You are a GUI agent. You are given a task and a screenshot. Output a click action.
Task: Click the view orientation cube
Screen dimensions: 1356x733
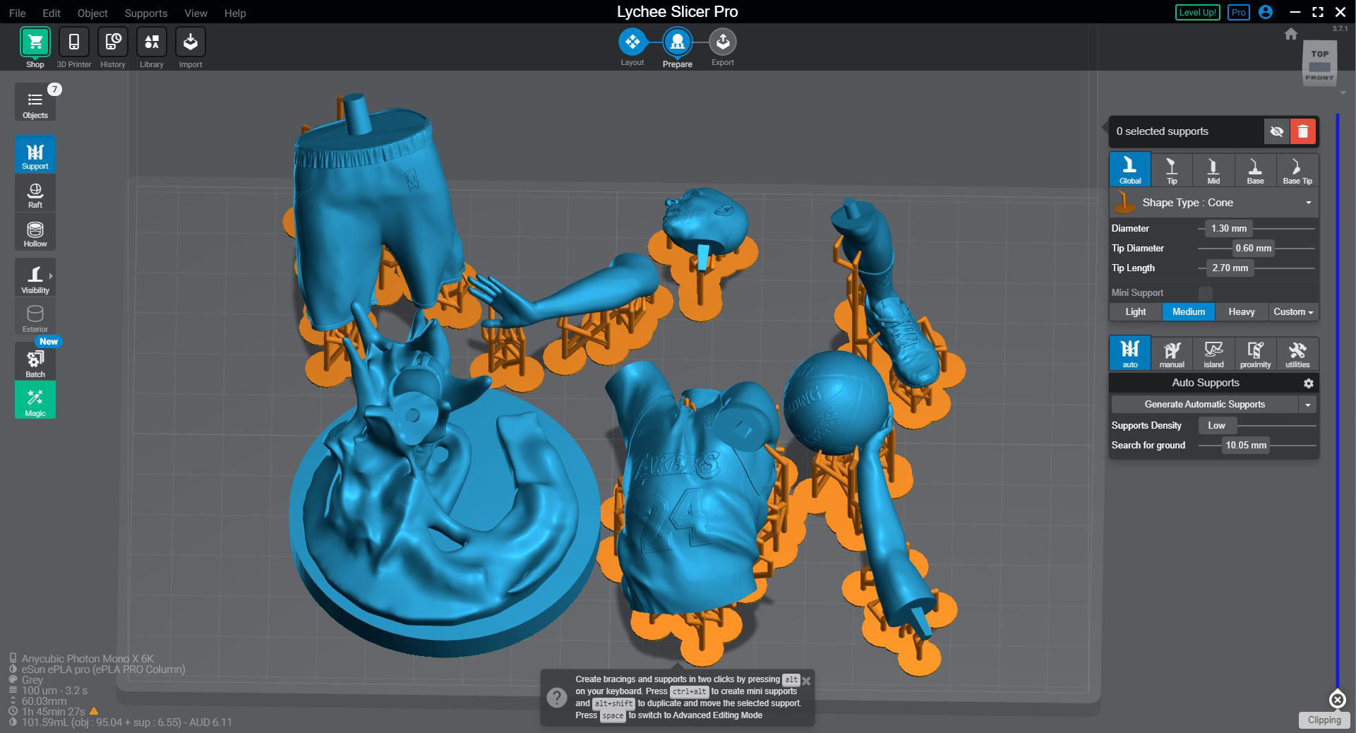point(1319,64)
